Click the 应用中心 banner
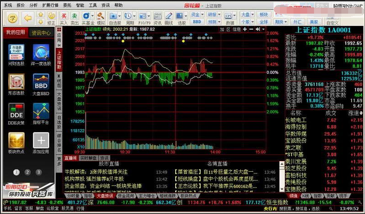This screenshot has width=365, height=214. 29,190
